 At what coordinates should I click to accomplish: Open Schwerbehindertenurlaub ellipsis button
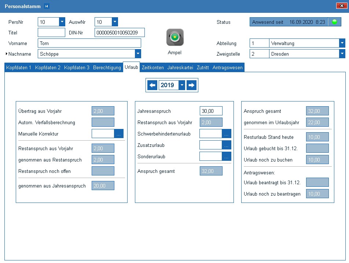(227, 134)
